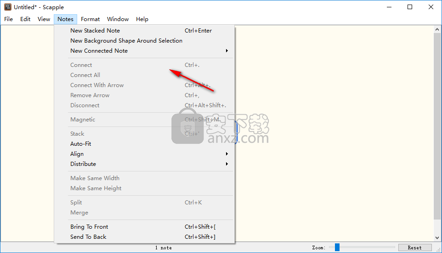Image resolution: width=442 pixels, height=253 pixels.
Task: Click Make Same Width
Action: tap(144, 178)
